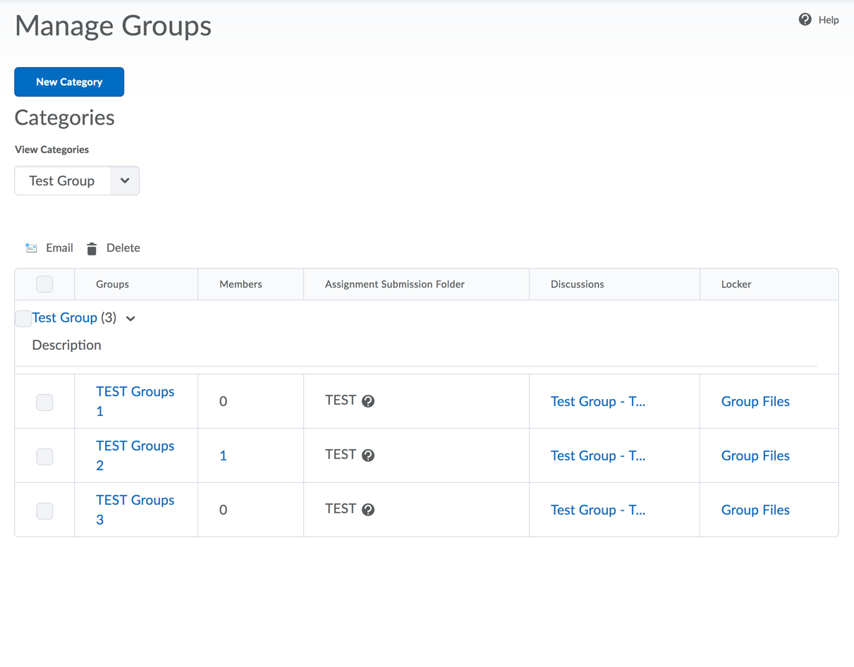
Task: Click the Assignment Submission Folder column header
Action: tap(395, 284)
